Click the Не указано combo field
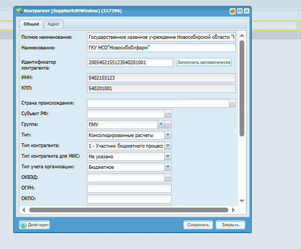Image resolution: width=301 pixels, height=249 pixels. pos(126,156)
